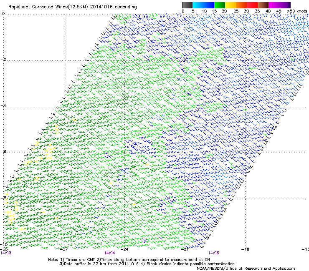The image size is (309, 271).
Task: Click the cyan-blue 5-15 knots legend segment
Action: (203, 5)
